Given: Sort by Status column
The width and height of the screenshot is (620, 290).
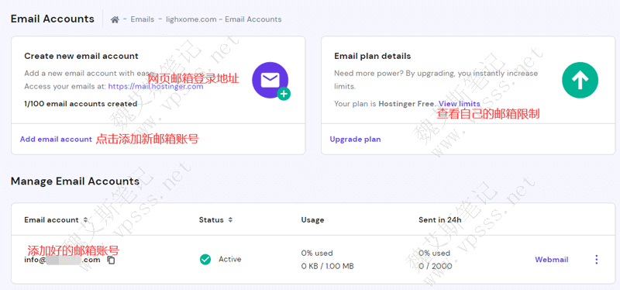Looking at the screenshot, I should tap(230, 220).
